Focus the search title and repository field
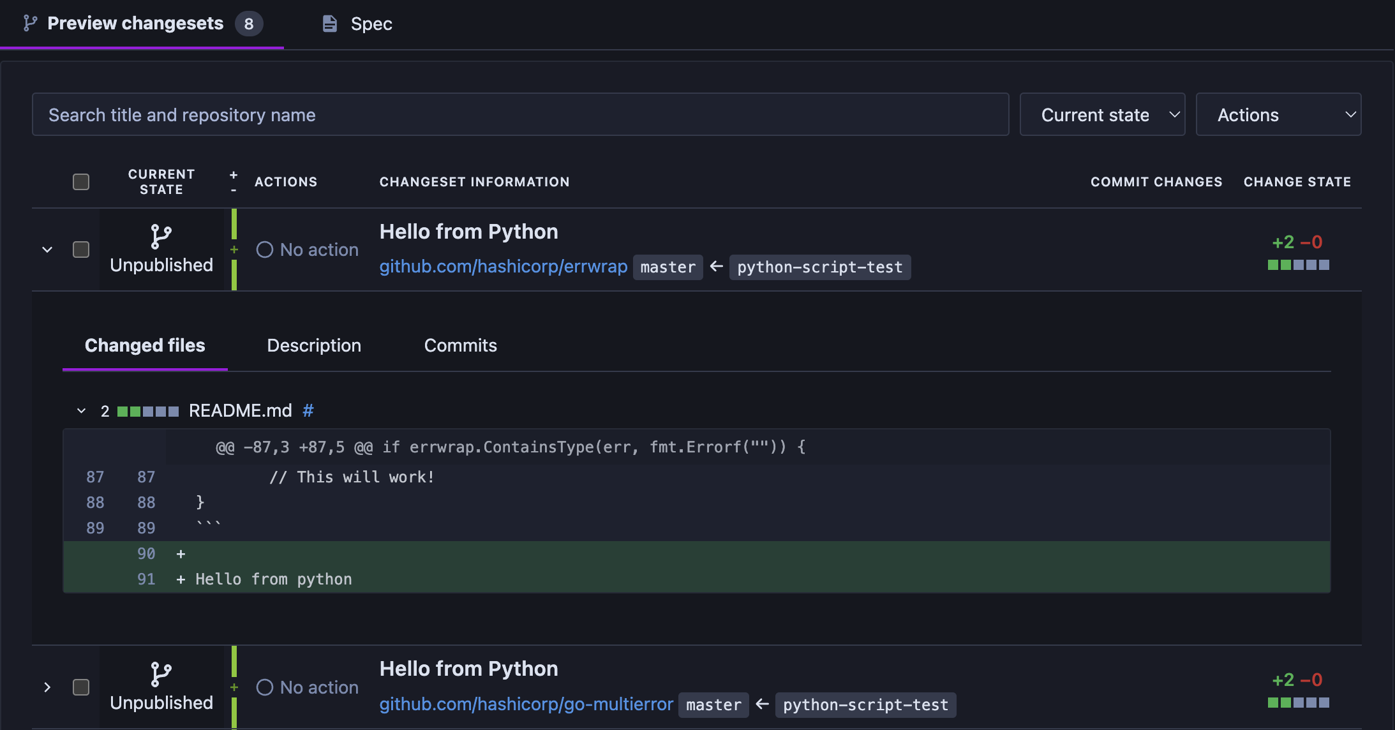The width and height of the screenshot is (1395, 730). coord(520,115)
